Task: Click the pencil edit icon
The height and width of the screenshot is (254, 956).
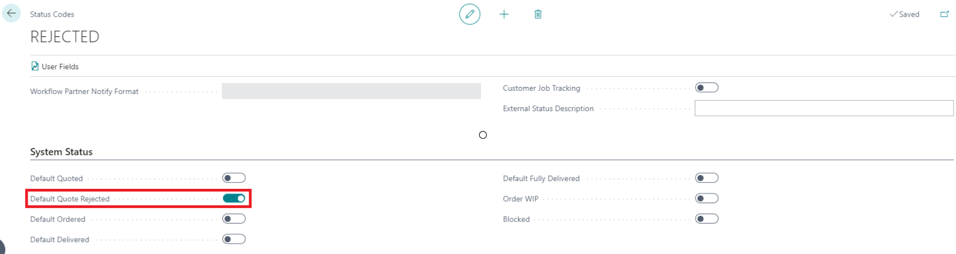Action: coord(470,14)
